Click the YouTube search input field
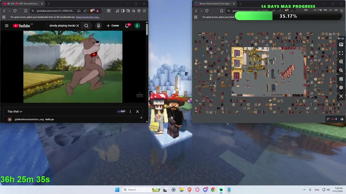Viewport: 346px width, 194px height. point(62,26)
